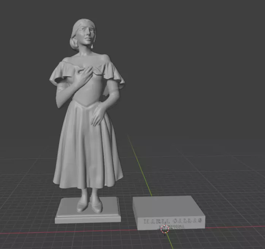This screenshot has width=265, height=249.
Task: Click the red-white 3D cursor
Action: coord(165,229)
